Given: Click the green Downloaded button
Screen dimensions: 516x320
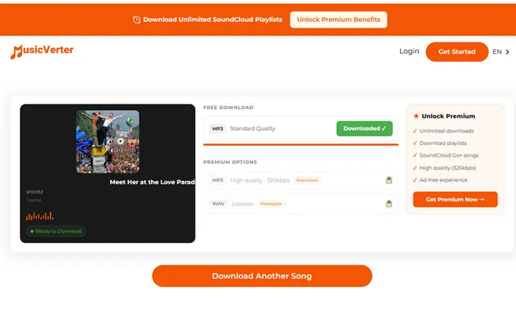Looking at the screenshot, I should [364, 129].
